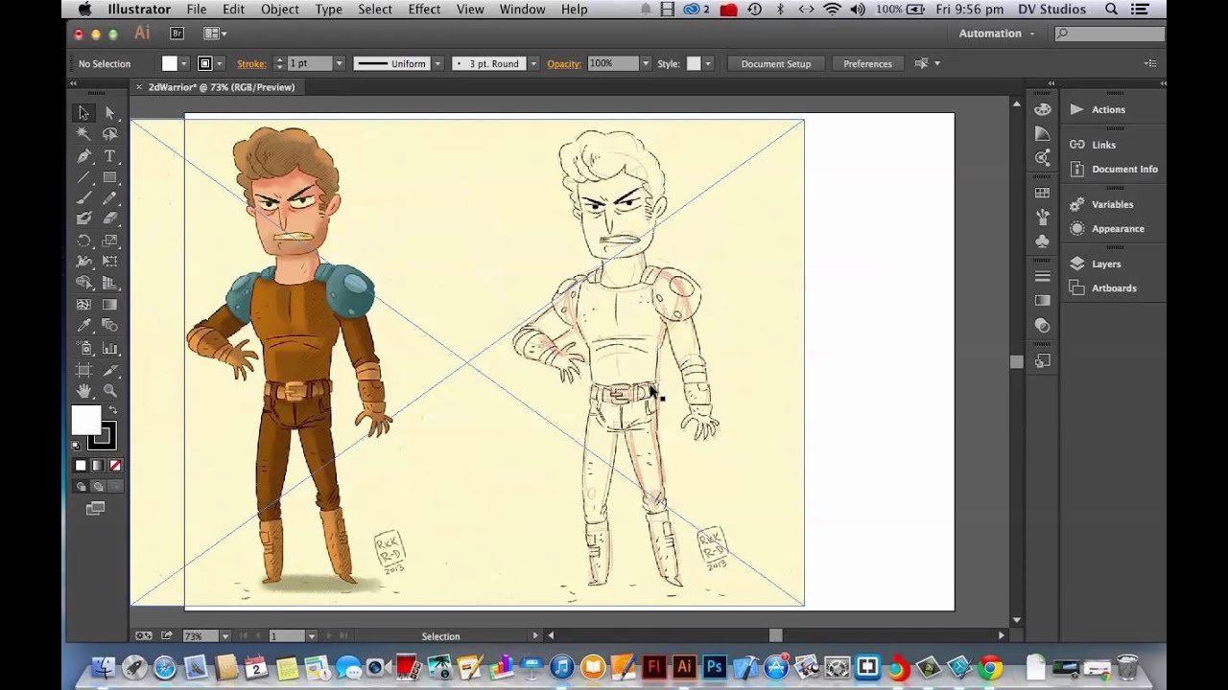Open the zoom level dropdown at 73%
Image resolution: width=1228 pixels, height=690 pixels.
[225, 636]
